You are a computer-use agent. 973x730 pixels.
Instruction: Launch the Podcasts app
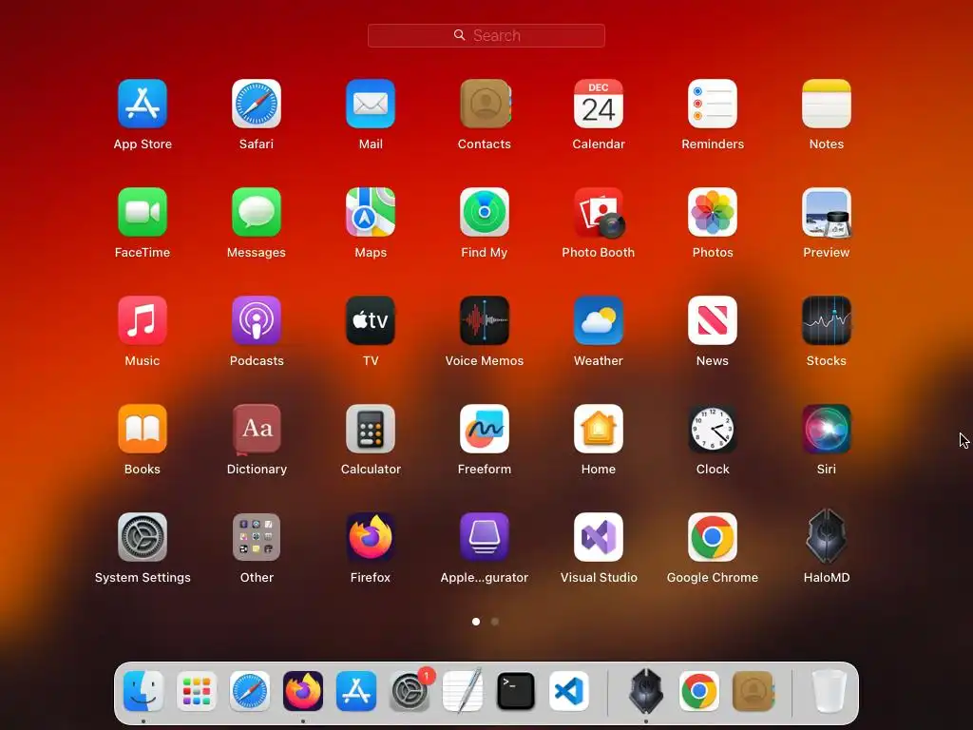(x=257, y=320)
